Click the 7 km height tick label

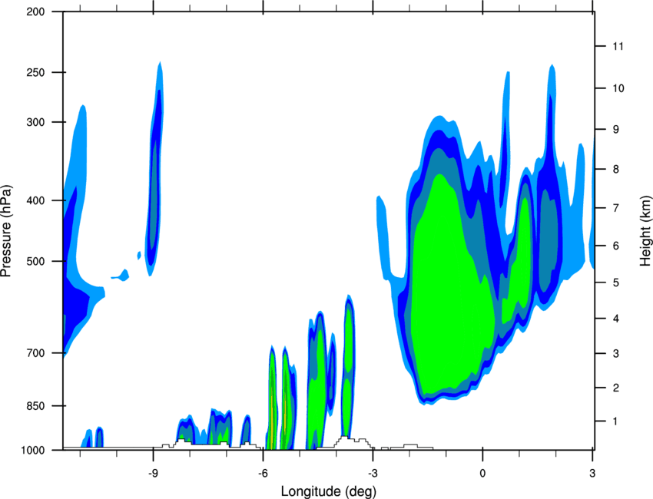click(x=615, y=208)
